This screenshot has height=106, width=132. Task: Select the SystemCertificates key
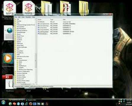pyautogui.click(x=22, y=47)
